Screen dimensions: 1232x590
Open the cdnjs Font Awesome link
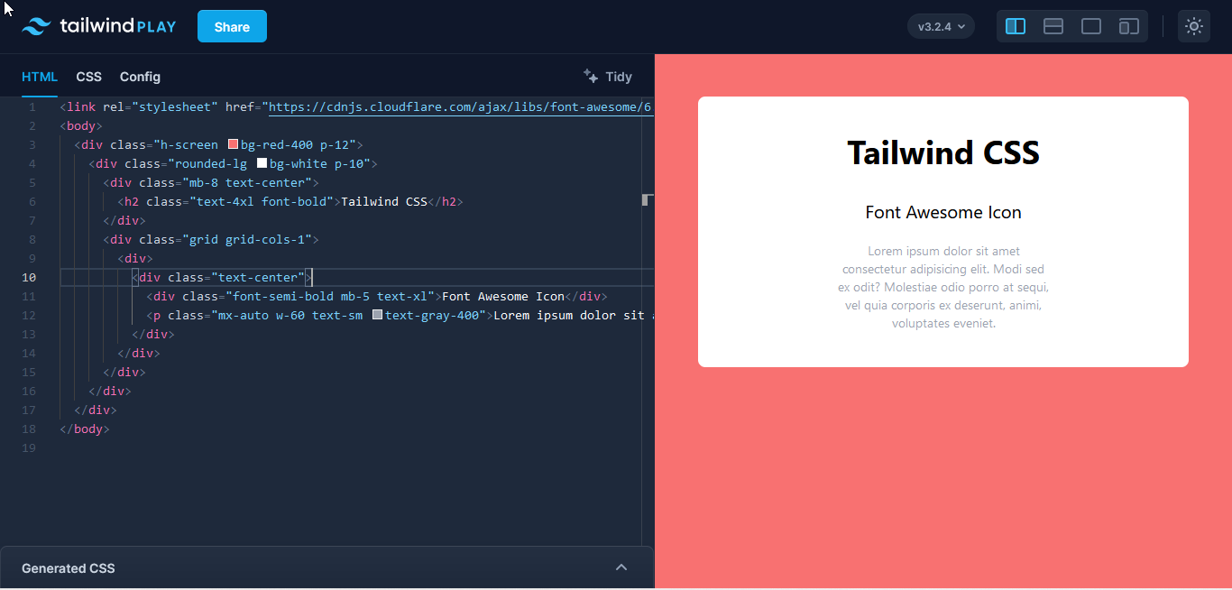click(460, 106)
